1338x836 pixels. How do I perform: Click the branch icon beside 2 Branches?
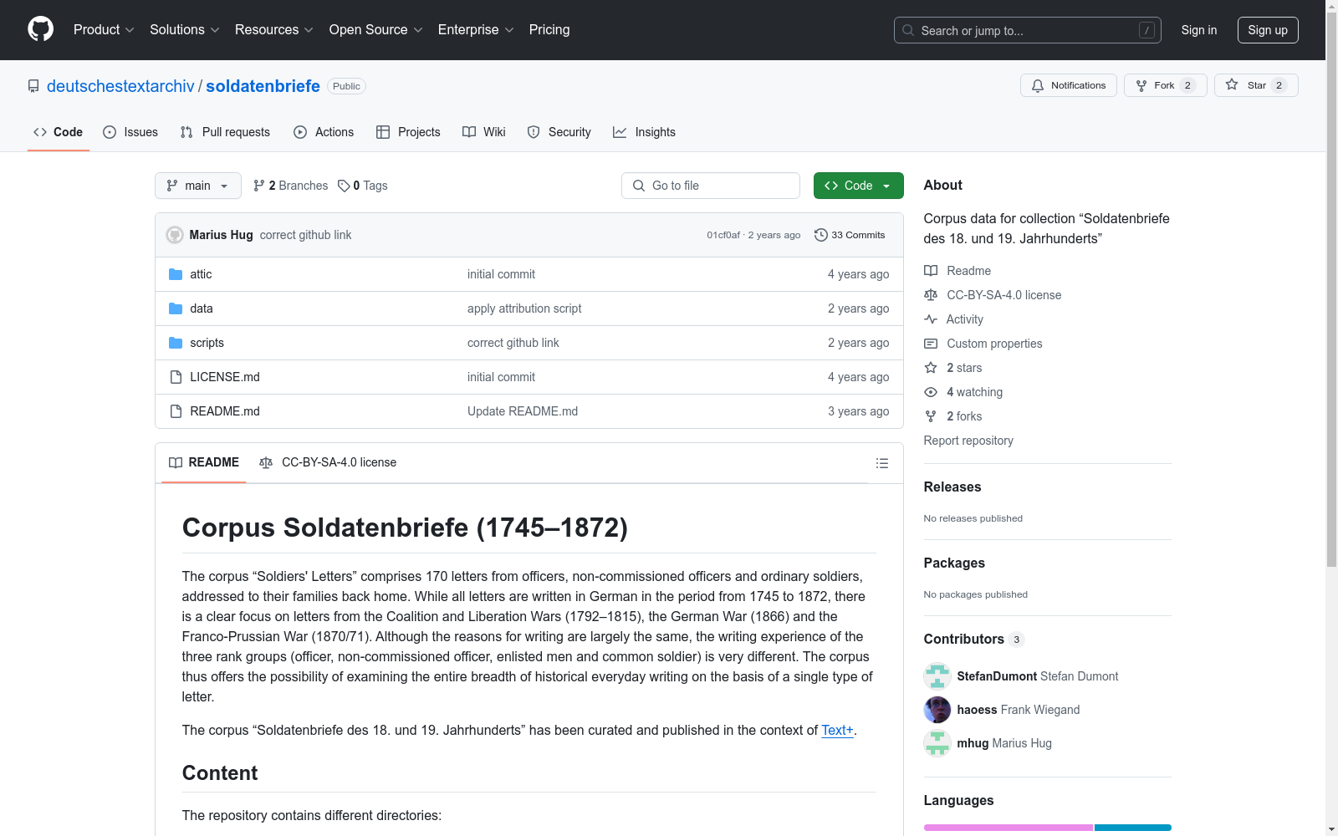pos(259,186)
